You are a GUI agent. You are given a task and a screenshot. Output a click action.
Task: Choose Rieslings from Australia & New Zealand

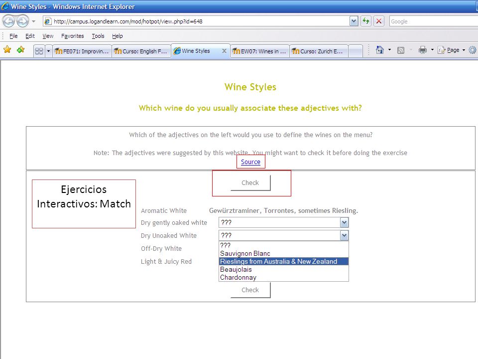tap(283, 261)
